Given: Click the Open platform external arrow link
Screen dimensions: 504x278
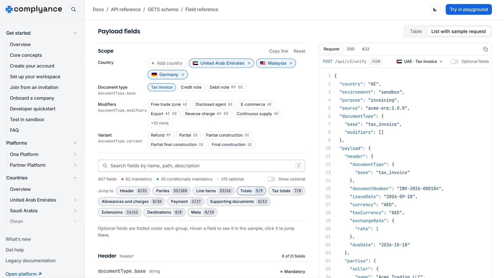Looking at the screenshot, I should tap(23, 274).
